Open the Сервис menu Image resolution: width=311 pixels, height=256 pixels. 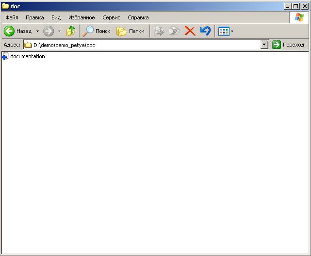point(111,17)
